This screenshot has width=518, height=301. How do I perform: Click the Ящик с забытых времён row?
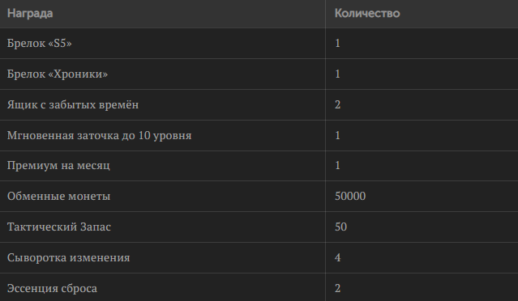(x=259, y=105)
